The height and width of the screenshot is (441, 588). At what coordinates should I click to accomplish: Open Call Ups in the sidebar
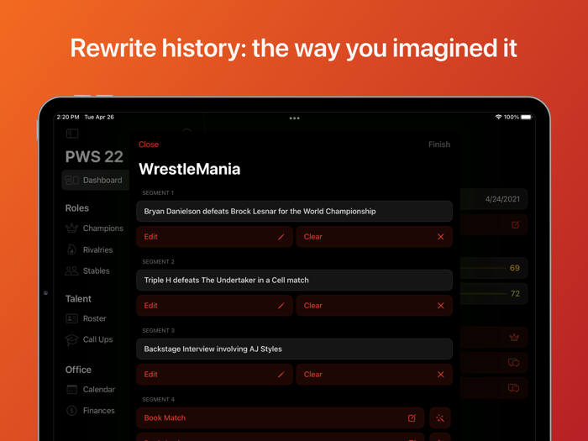coord(97,339)
